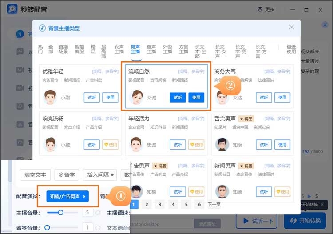Preview 艾达 商务大气 voice with 试听
Image resolution: width=333 pixels, height=234 pixels.
click(264, 98)
